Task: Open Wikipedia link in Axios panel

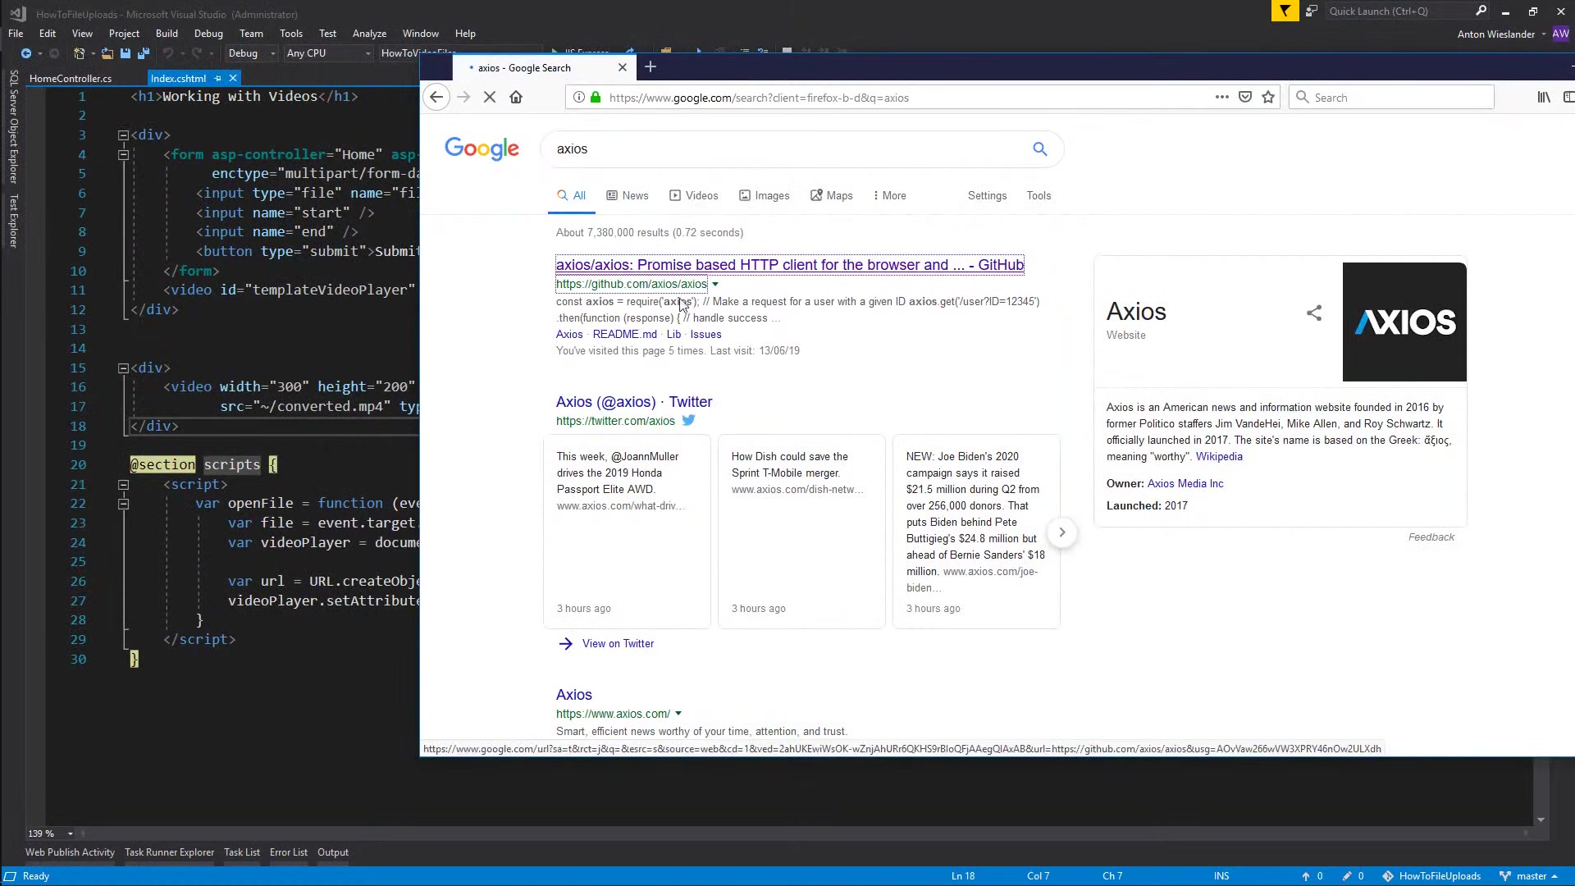Action: pyautogui.click(x=1219, y=457)
